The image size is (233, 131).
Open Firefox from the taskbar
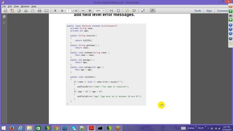[12, 128]
